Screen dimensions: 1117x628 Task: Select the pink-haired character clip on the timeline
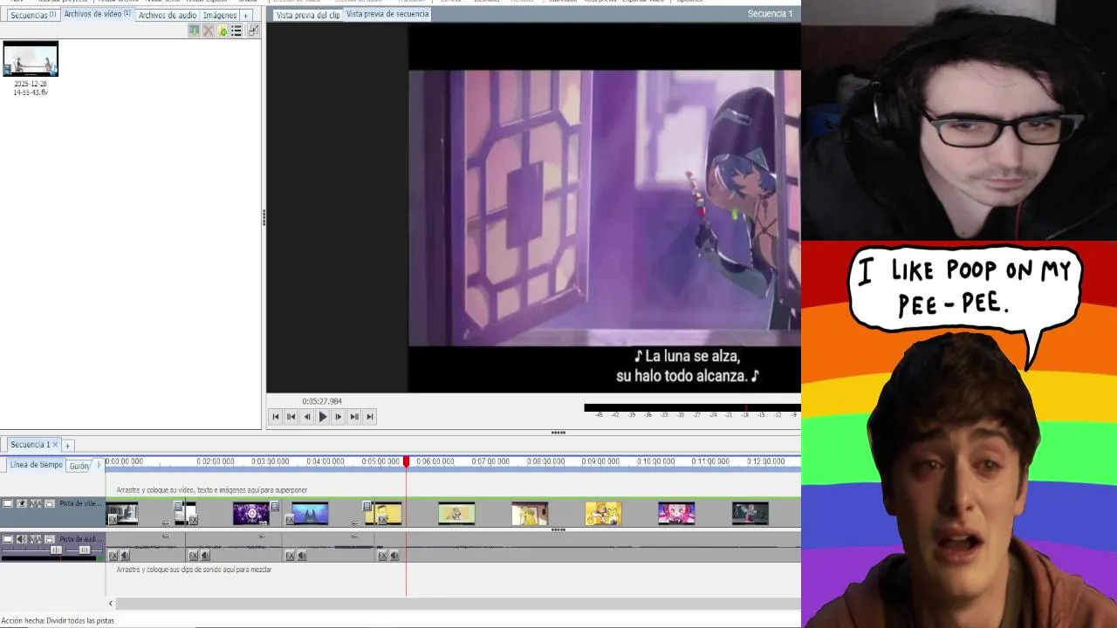point(676,513)
